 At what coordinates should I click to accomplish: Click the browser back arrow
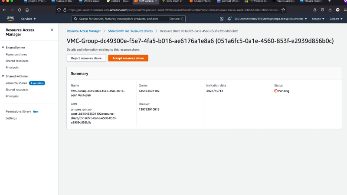[x=4, y=10]
